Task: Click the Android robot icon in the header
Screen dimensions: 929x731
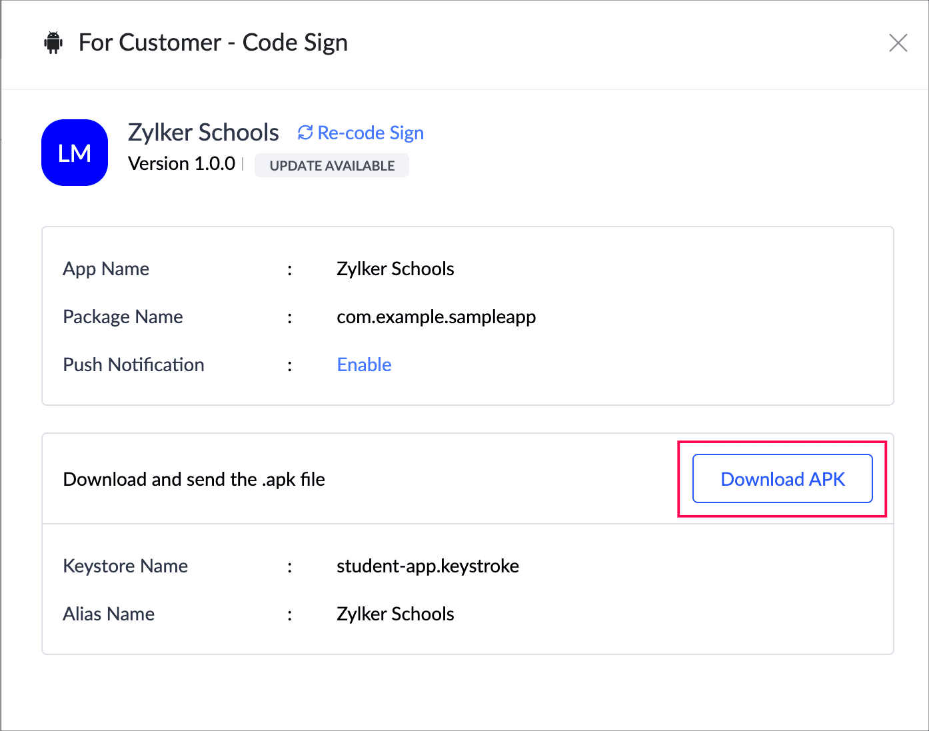Action: pyautogui.click(x=53, y=43)
